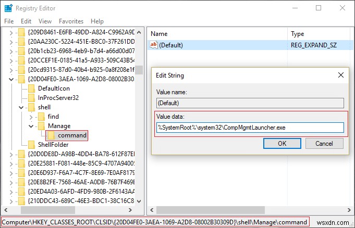Select the shell folder icon
The width and height of the screenshot is (355, 228).
[x=31, y=107]
